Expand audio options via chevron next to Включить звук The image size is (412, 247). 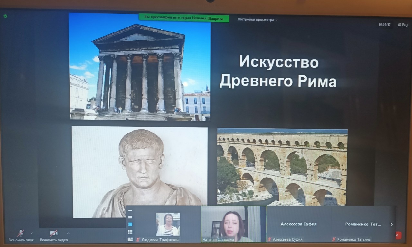32,233
